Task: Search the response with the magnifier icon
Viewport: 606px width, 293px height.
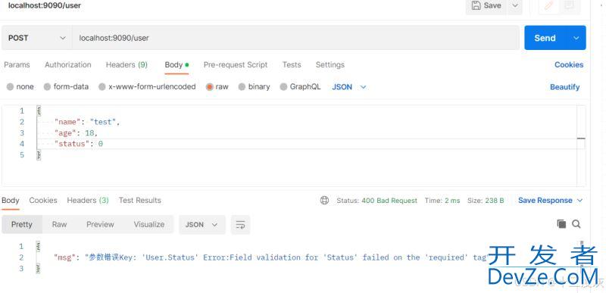Action: tap(576, 224)
